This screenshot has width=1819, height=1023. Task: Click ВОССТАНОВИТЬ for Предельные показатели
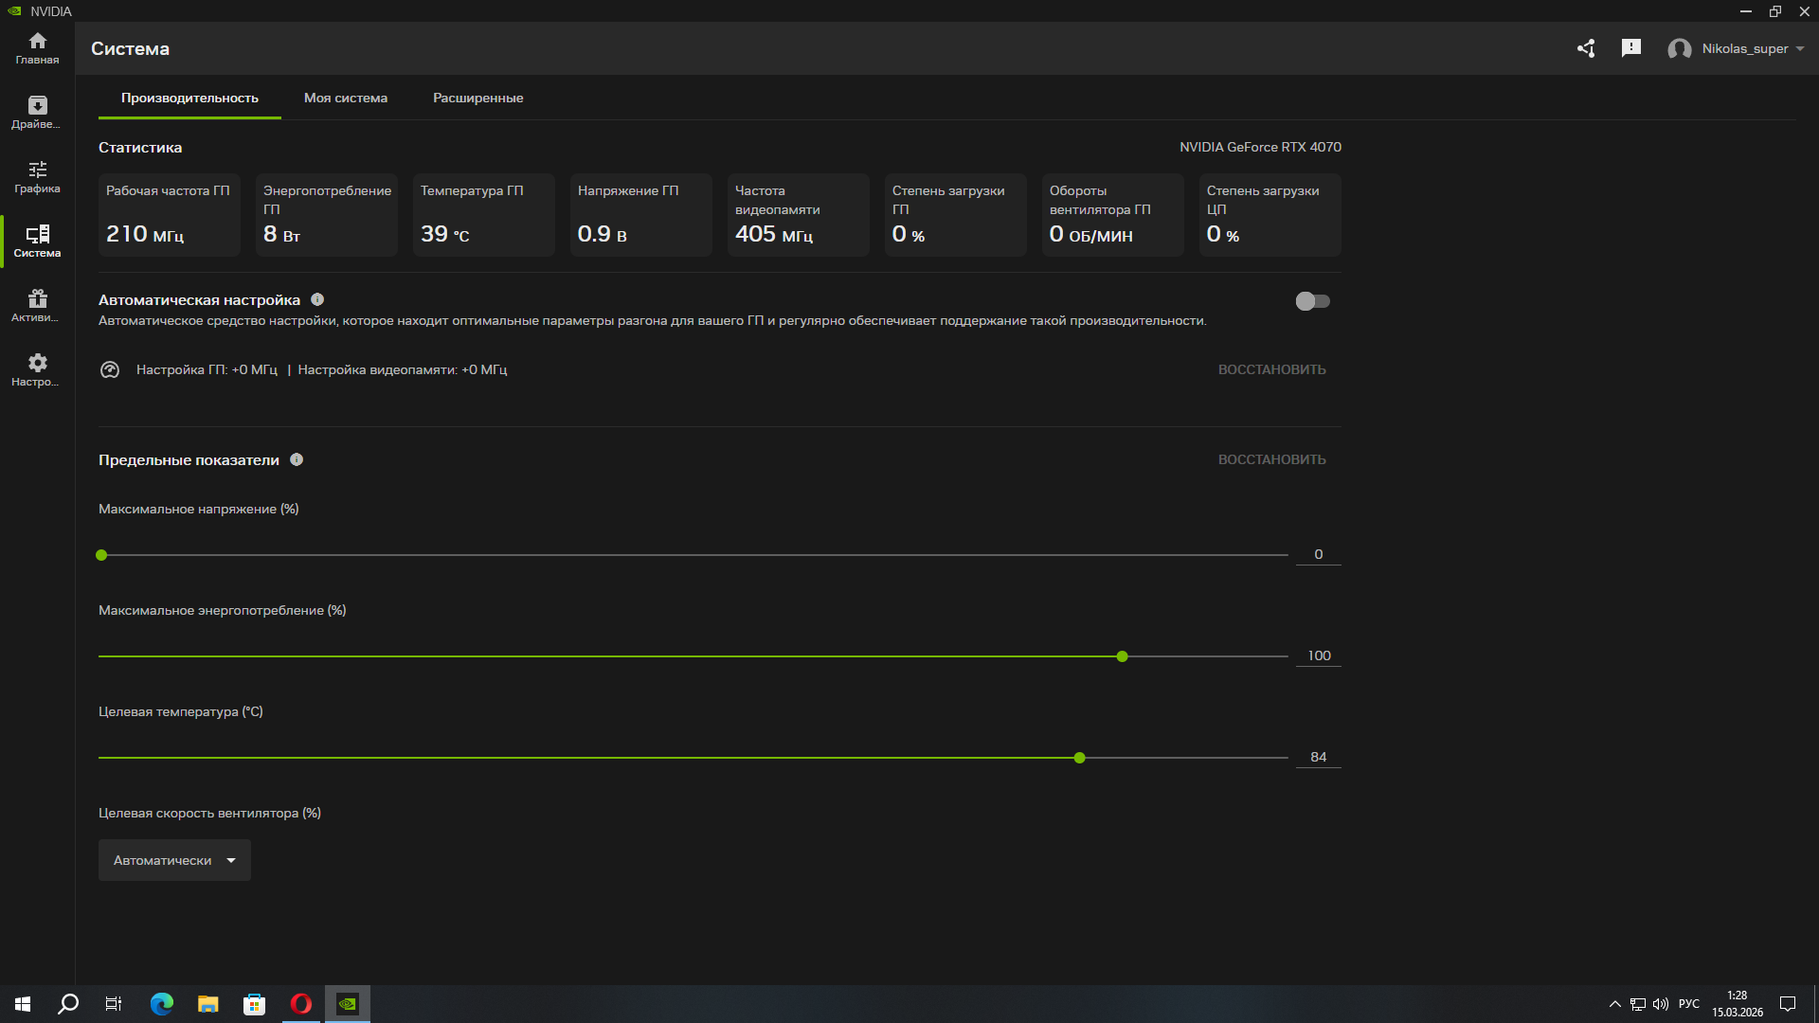(1271, 459)
